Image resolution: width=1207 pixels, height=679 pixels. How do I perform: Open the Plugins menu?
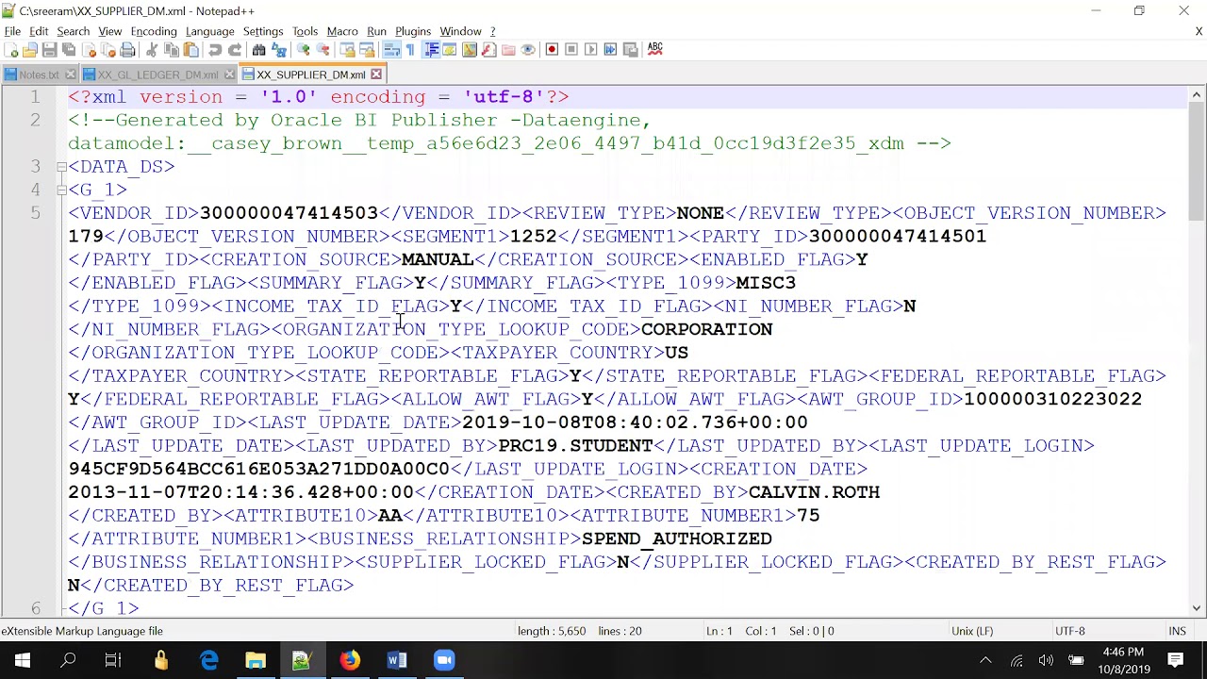[413, 31]
